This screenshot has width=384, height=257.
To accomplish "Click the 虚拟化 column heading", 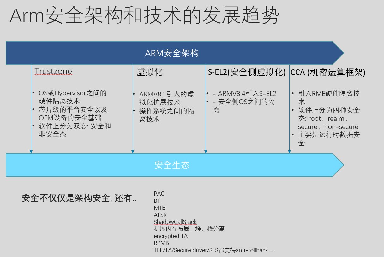I will click(149, 72).
